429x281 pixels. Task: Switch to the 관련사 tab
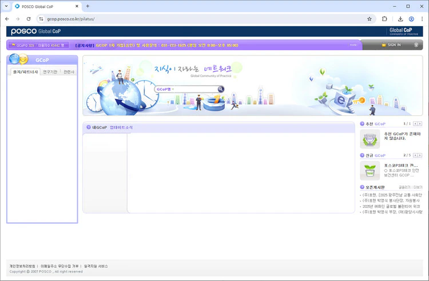69,72
